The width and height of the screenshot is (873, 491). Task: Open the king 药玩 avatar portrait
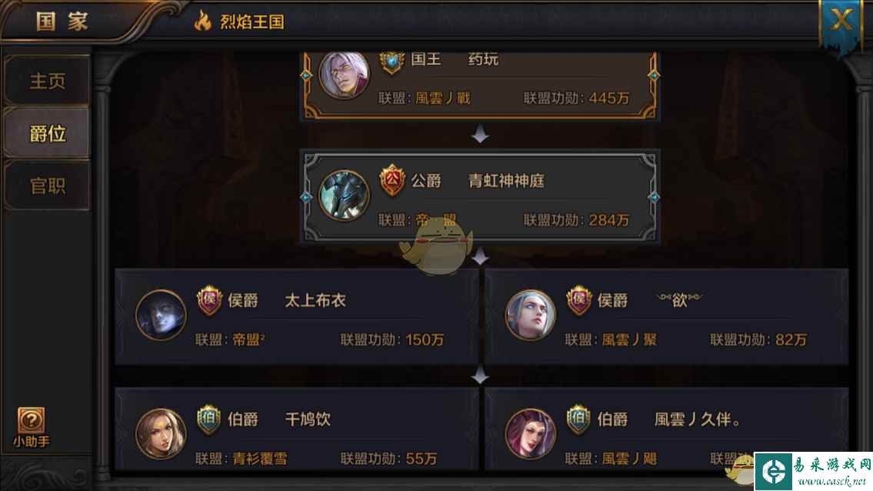[x=344, y=75]
